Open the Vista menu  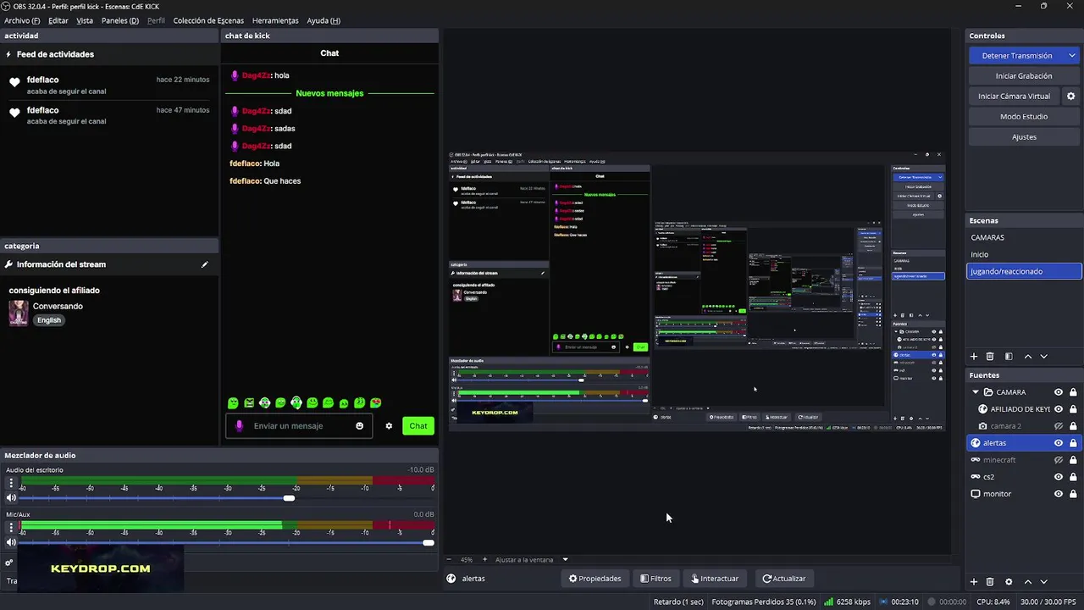[x=85, y=20]
